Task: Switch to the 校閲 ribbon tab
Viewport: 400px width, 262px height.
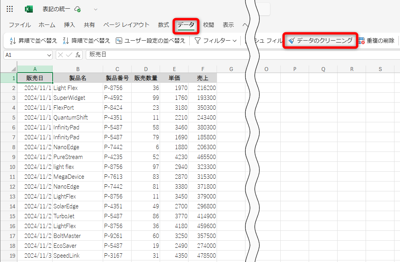Action: [x=208, y=24]
